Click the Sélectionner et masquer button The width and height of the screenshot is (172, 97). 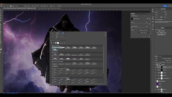pos(144,30)
